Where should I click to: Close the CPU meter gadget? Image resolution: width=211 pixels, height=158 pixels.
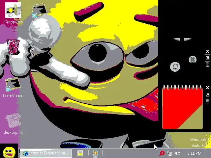click(x=207, y=51)
